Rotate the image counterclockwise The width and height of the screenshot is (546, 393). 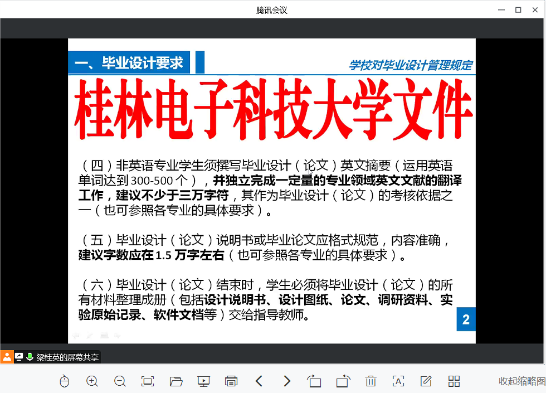[x=315, y=381]
